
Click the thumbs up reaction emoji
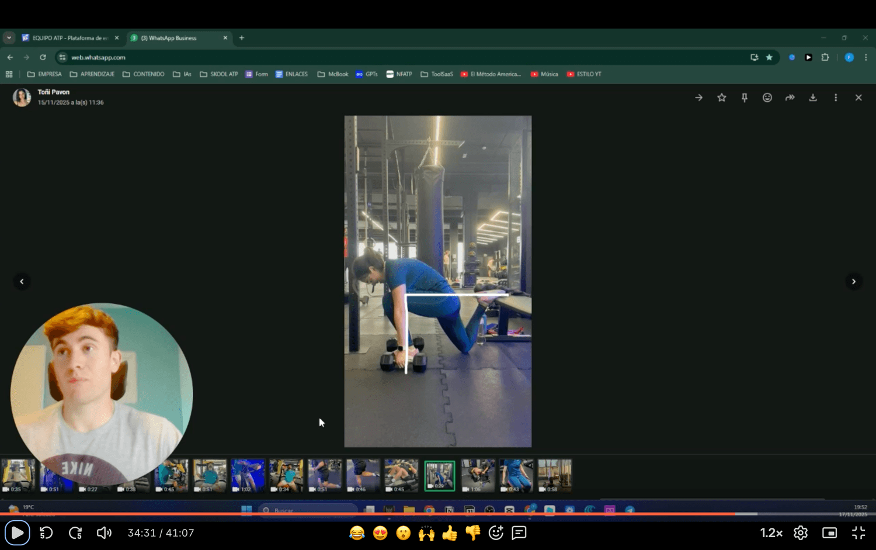(x=449, y=532)
